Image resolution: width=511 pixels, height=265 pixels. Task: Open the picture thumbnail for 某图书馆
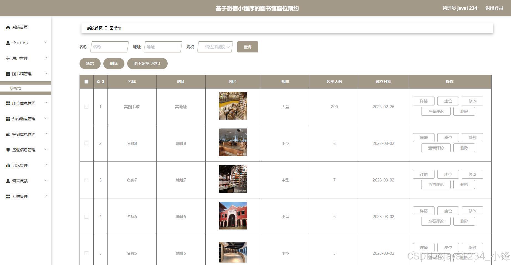coord(233,106)
